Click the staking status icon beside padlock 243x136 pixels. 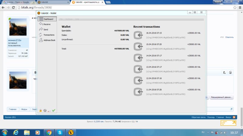pos(45,111)
